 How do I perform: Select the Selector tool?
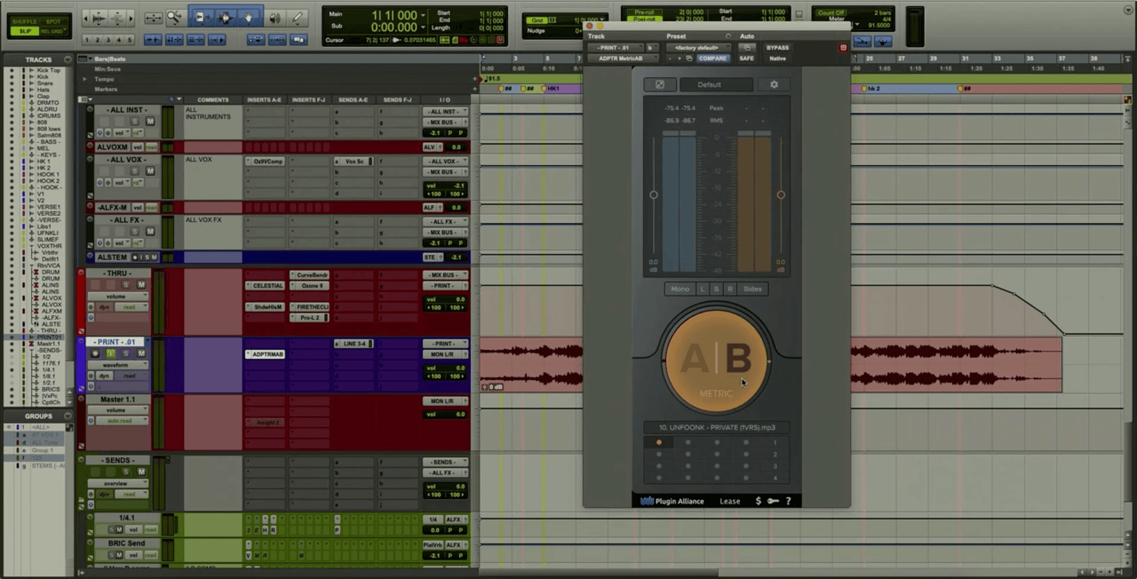[225, 18]
